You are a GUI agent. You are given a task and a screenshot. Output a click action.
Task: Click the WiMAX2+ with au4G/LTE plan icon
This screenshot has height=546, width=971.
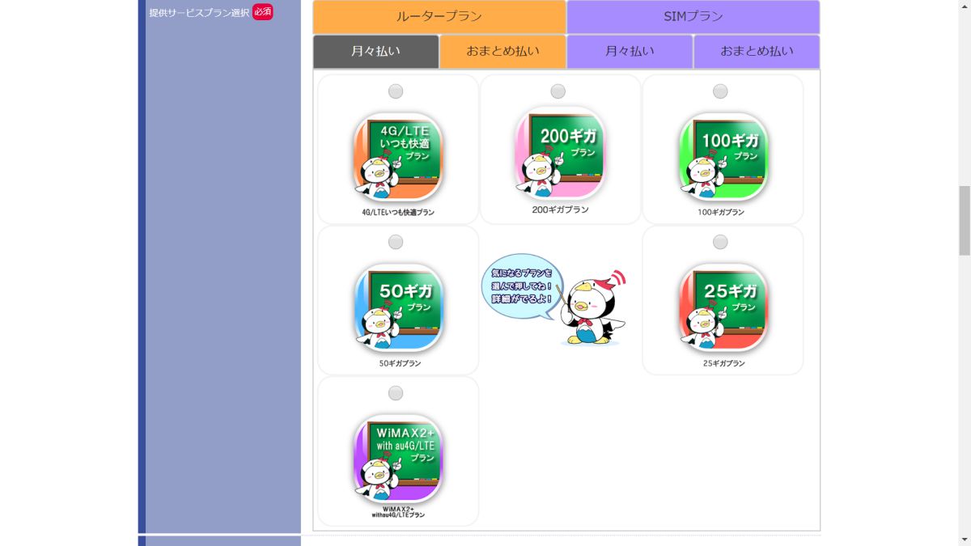coord(397,459)
